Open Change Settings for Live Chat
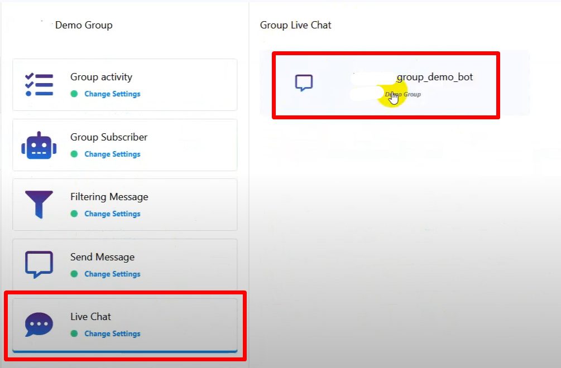 click(x=112, y=333)
